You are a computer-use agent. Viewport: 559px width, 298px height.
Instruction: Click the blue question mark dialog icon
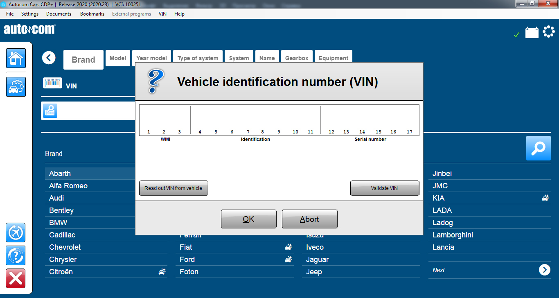[156, 81]
